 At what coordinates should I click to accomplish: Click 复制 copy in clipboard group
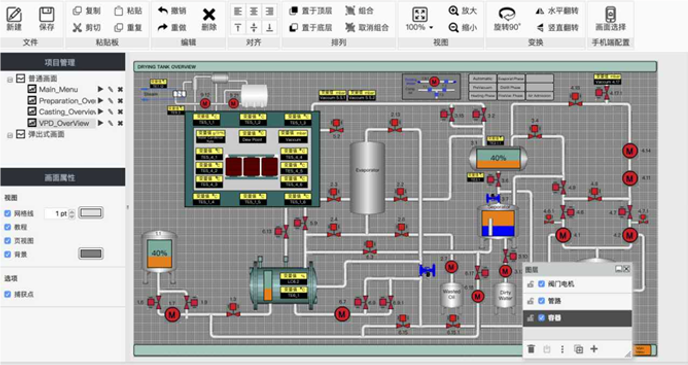click(86, 11)
